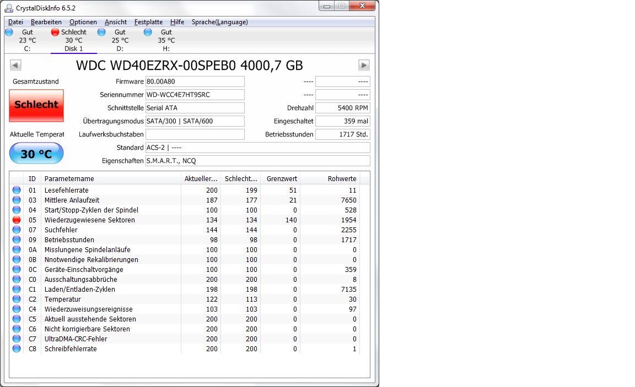Select the D: drive tab
The height and width of the screenshot is (387, 635).
click(120, 40)
